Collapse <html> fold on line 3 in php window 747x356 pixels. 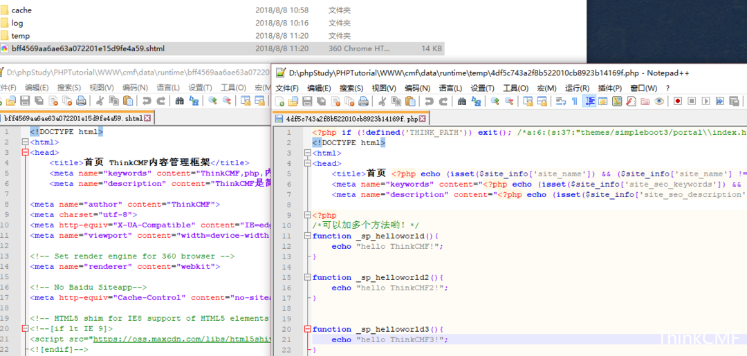click(x=307, y=153)
